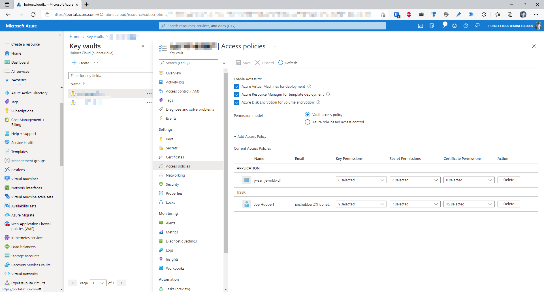The width and height of the screenshot is (544, 292).
Task: Collapse the key vault resource menu
Action: coord(224,63)
